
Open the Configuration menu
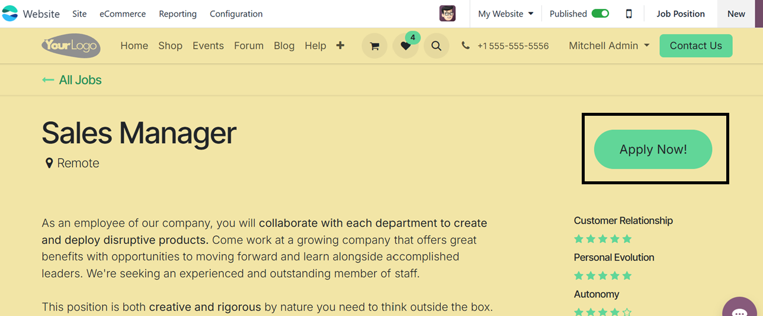pos(236,14)
